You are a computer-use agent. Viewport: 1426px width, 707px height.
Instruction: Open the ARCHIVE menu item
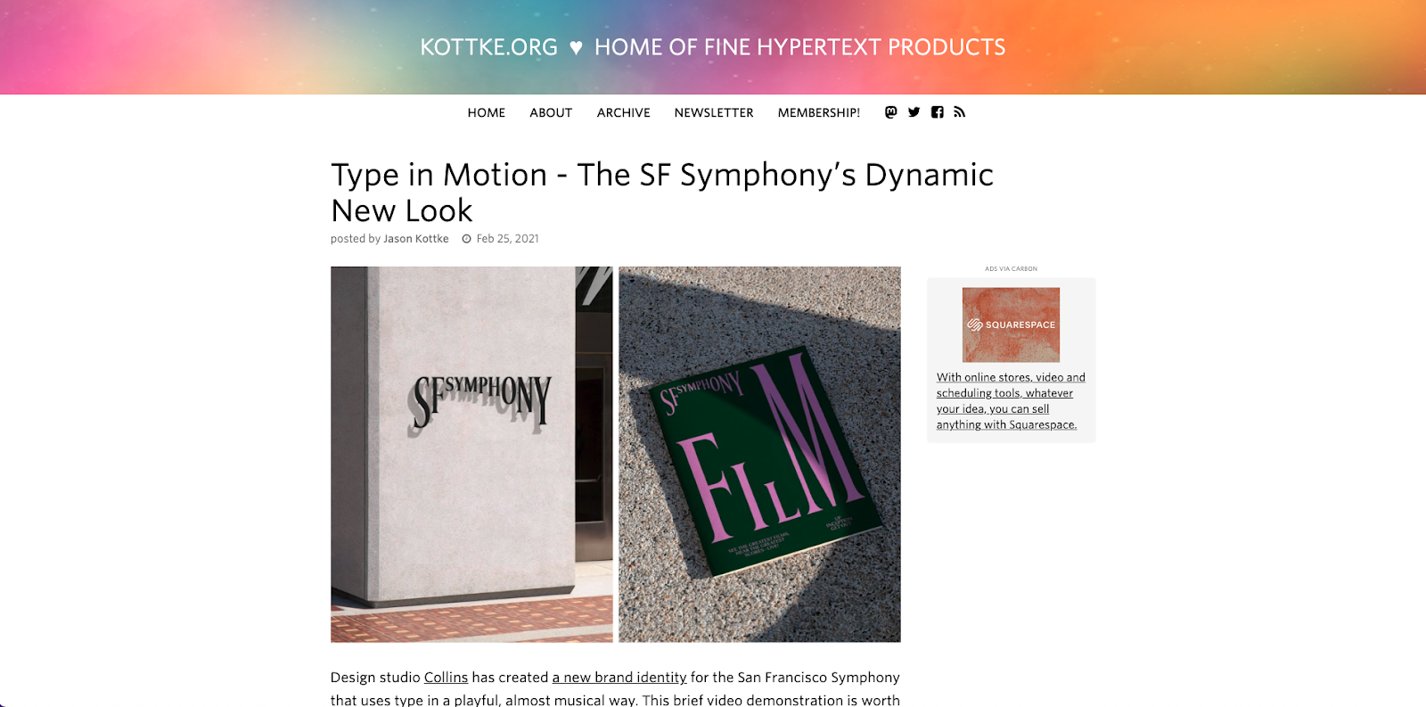624,112
